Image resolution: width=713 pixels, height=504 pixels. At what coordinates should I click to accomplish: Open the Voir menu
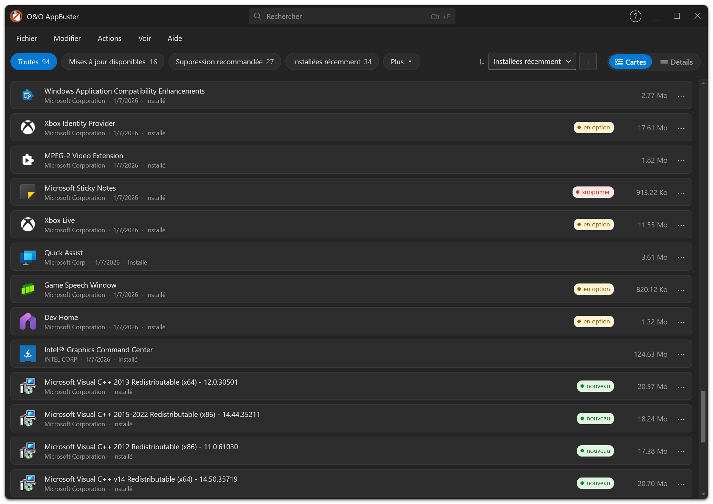tap(145, 38)
